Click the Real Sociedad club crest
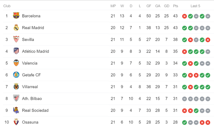The image size is (214, 128). click(x=16, y=110)
